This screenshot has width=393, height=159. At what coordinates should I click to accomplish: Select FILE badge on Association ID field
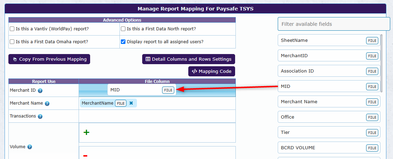click(x=372, y=71)
